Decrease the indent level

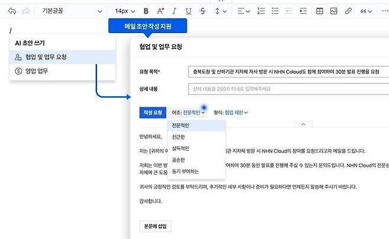(x=288, y=11)
